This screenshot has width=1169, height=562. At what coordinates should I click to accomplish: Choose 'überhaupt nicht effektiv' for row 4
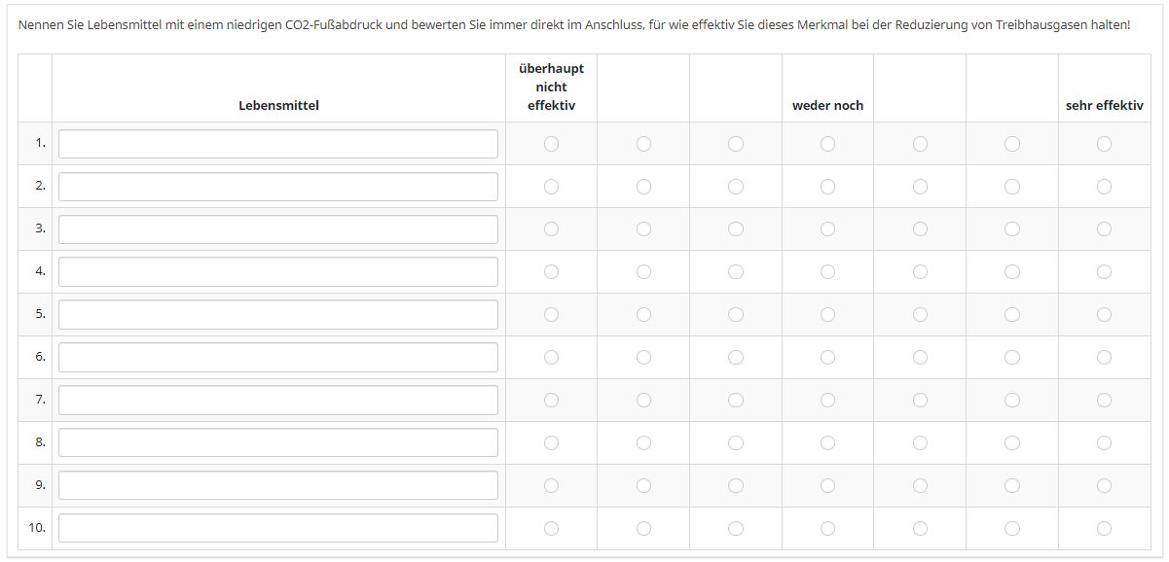tap(551, 272)
